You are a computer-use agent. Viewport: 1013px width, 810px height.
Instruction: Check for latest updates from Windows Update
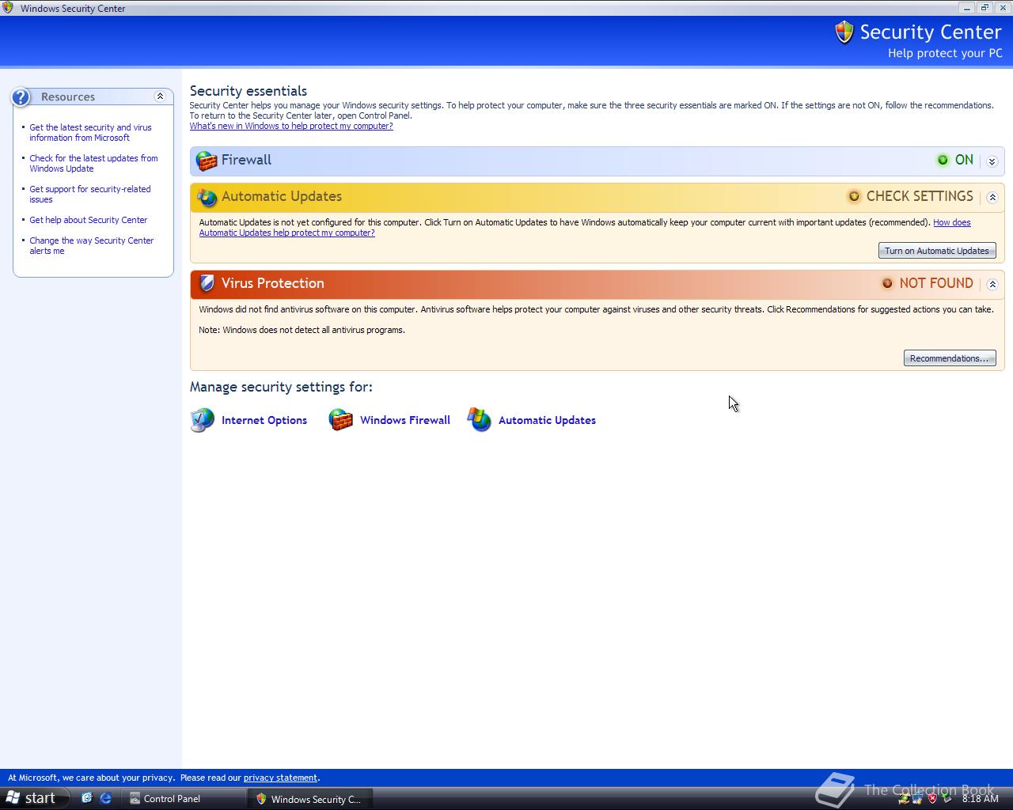tap(93, 163)
